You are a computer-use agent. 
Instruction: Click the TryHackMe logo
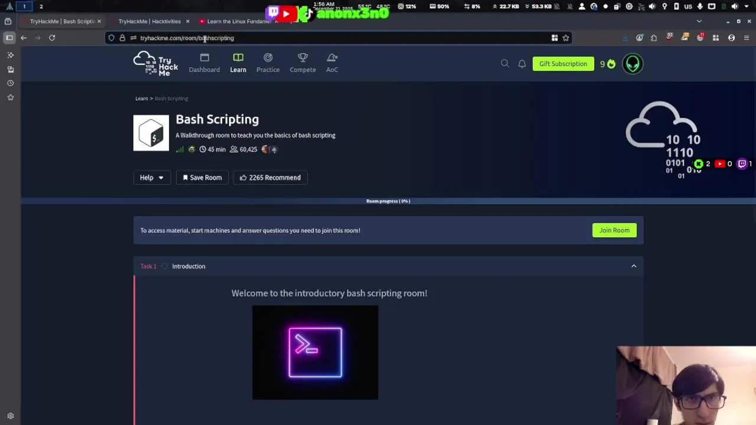coord(155,64)
